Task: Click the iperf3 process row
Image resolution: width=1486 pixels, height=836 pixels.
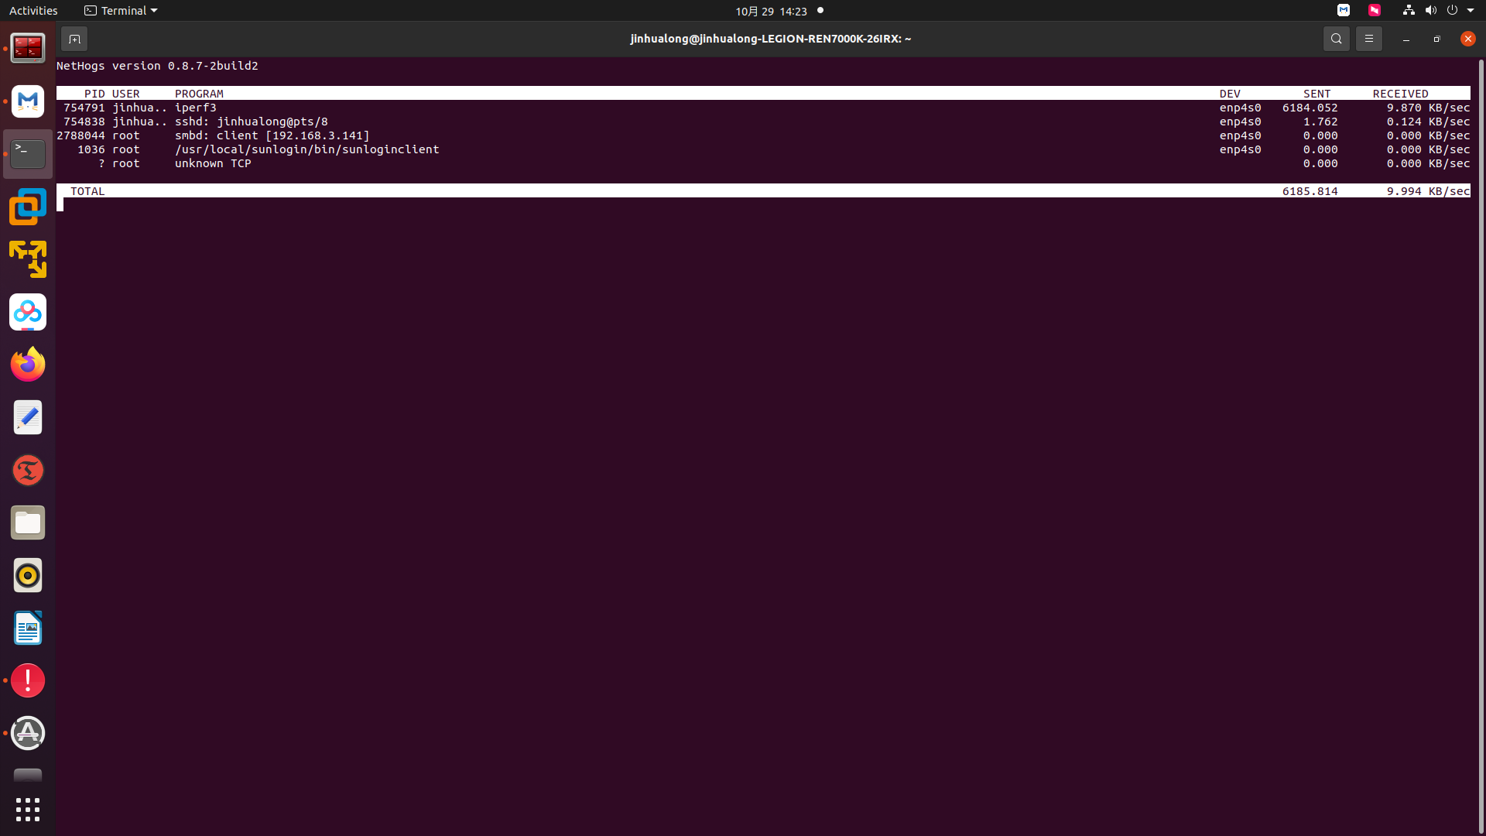Action: pyautogui.click(x=195, y=108)
